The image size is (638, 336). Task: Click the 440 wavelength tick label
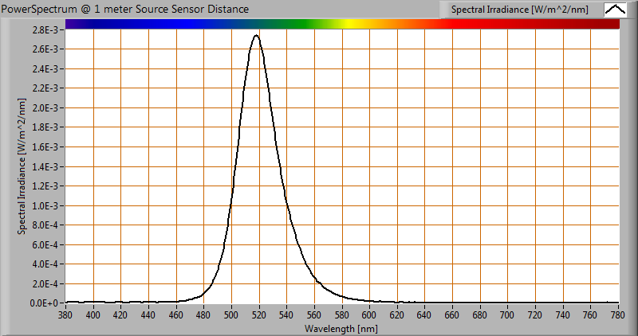click(x=148, y=315)
